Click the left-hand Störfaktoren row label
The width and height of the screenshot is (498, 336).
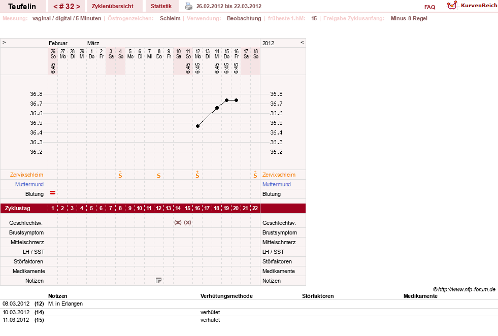28,261
